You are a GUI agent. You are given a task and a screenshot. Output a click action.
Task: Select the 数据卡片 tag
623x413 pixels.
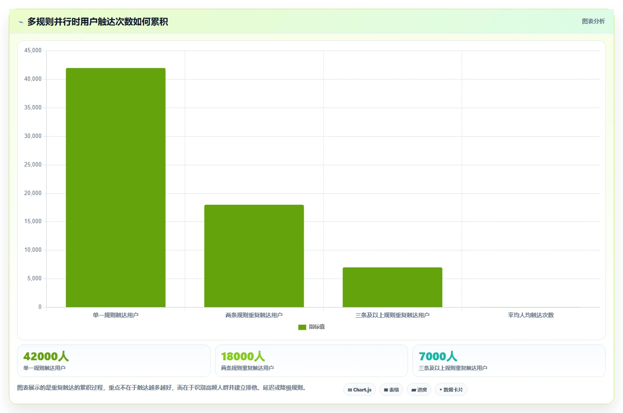pyautogui.click(x=451, y=390)
